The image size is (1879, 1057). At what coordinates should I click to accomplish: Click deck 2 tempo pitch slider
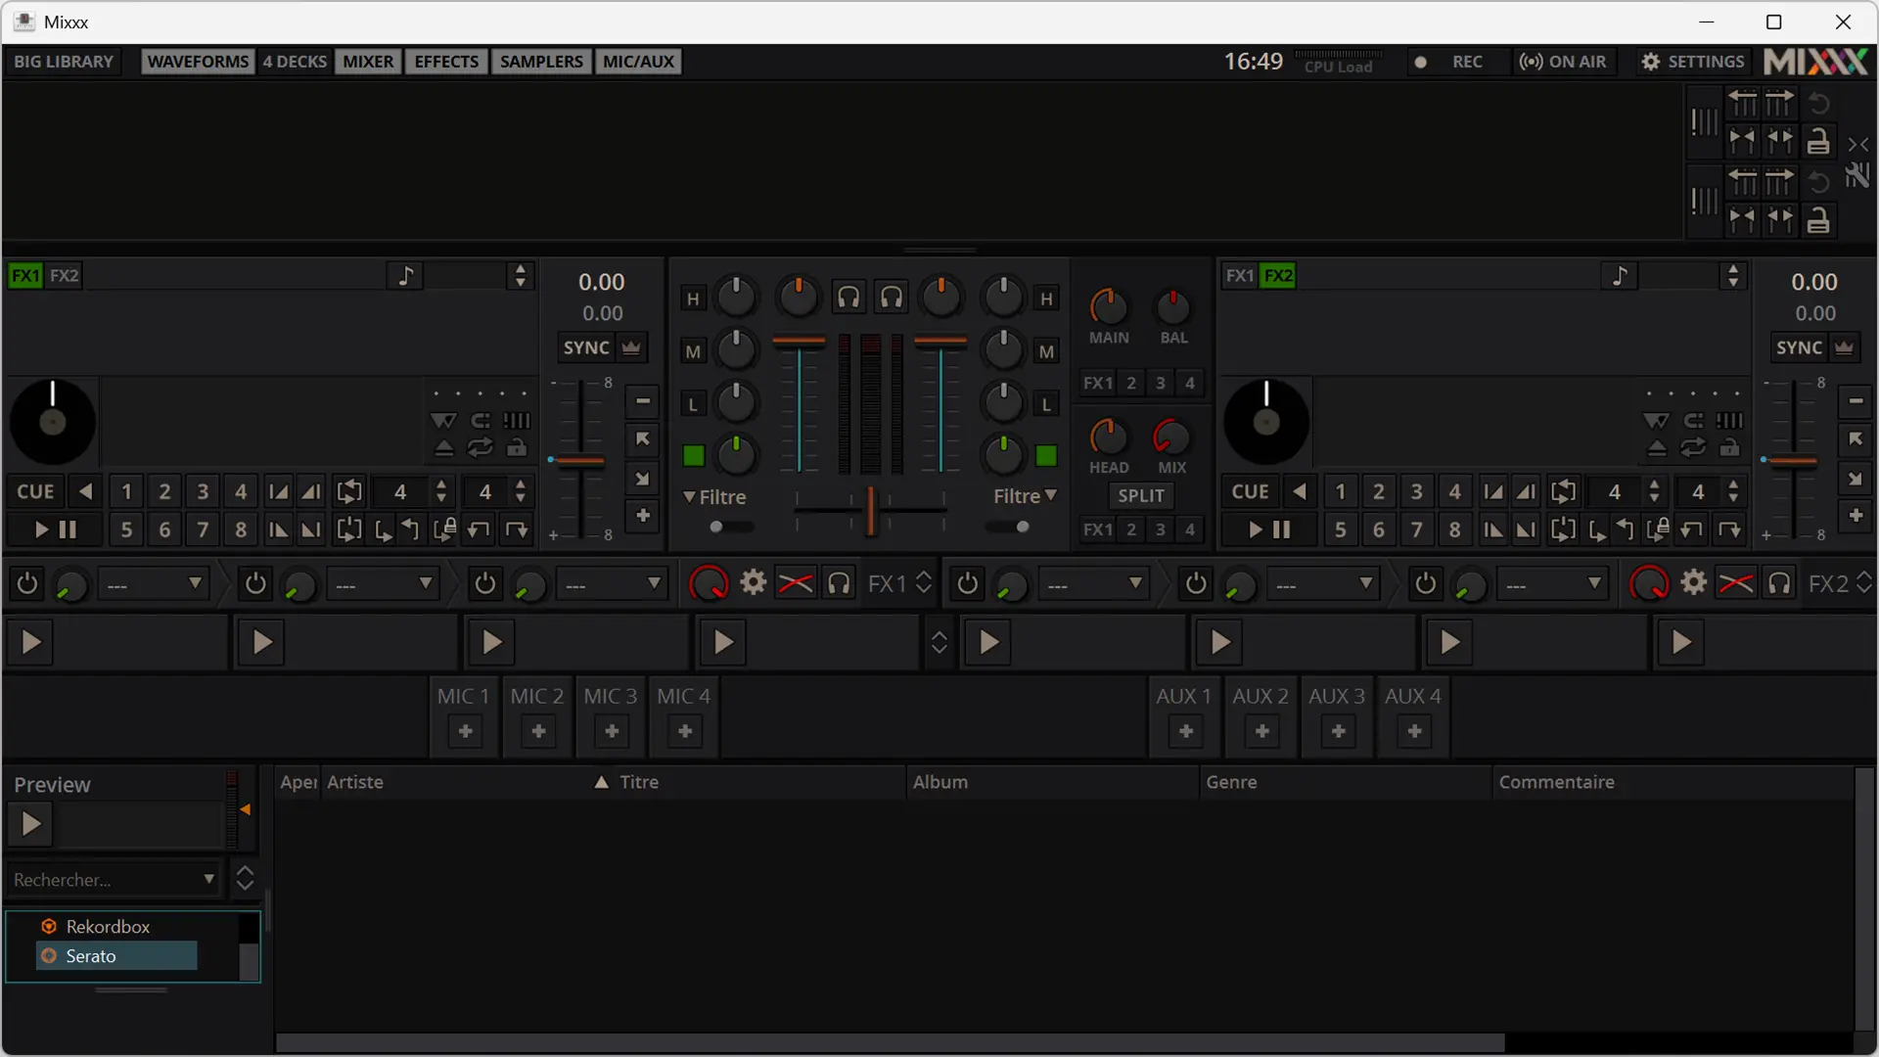tap(1795, 461)
